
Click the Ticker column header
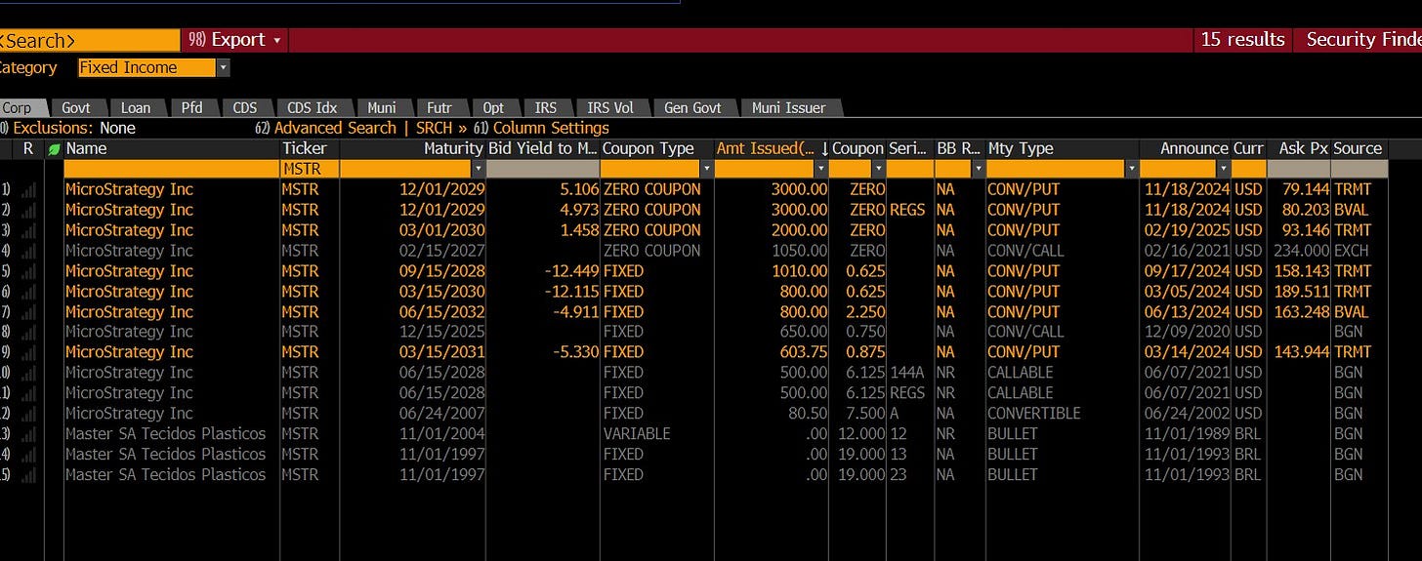coord(305,148)
